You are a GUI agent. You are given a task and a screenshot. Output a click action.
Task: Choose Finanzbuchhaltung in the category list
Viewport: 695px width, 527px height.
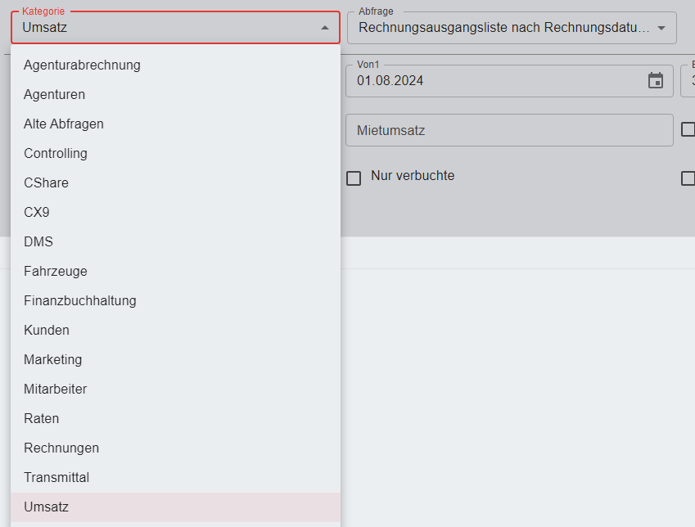tap(80, 300)
